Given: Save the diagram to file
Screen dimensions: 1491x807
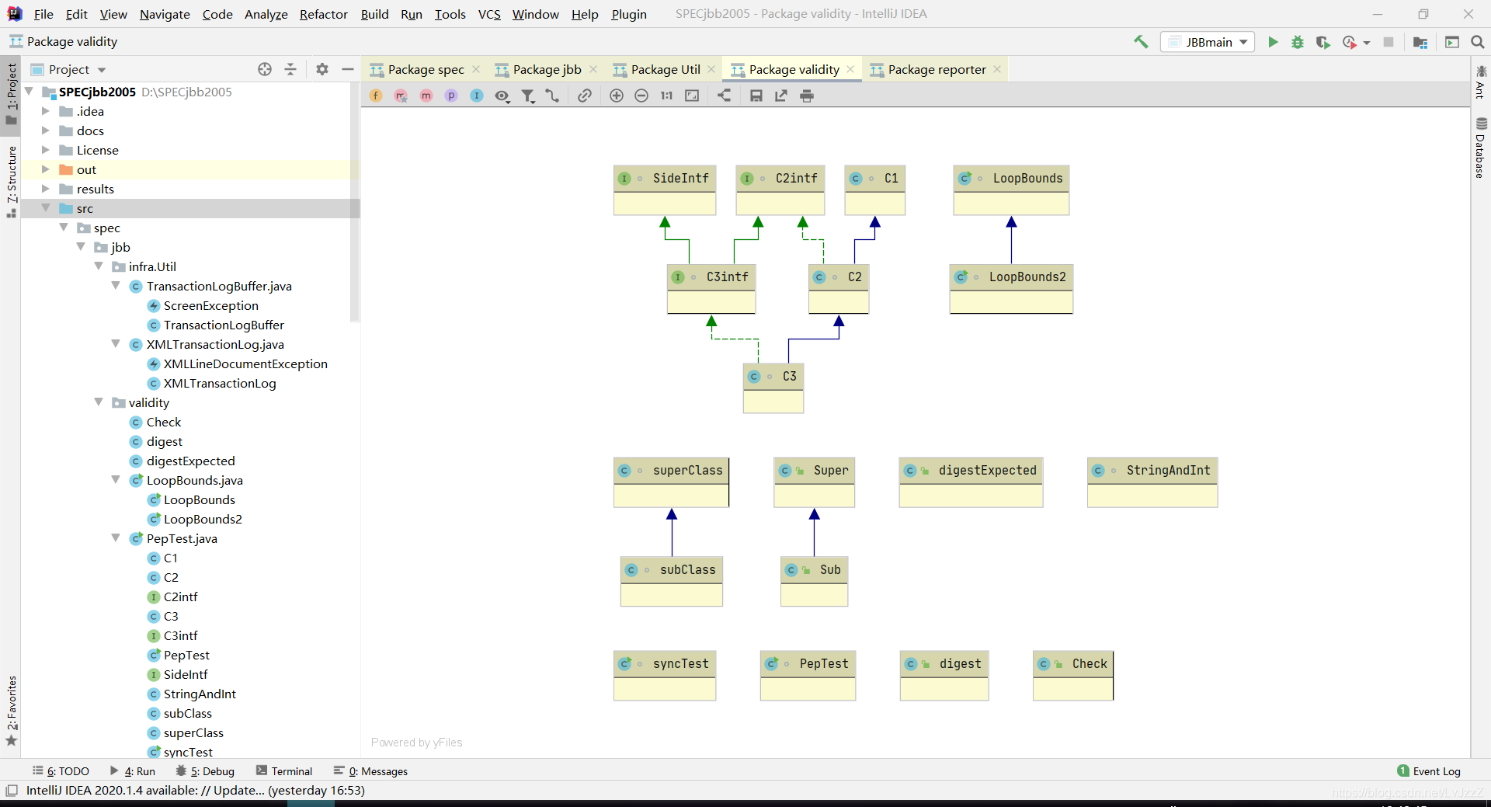Looking at the screenshot, I should point(756,96).
